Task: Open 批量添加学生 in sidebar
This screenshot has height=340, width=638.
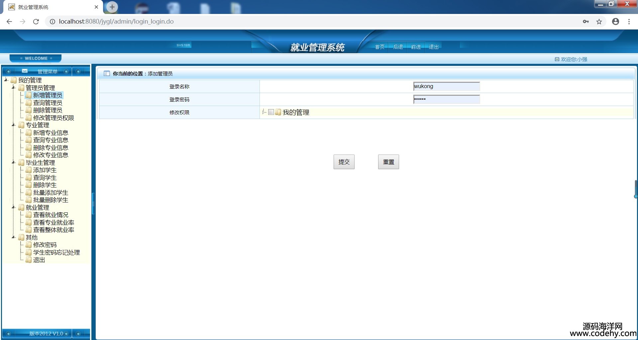Action: pyautogui.click(x=51, y=192)
